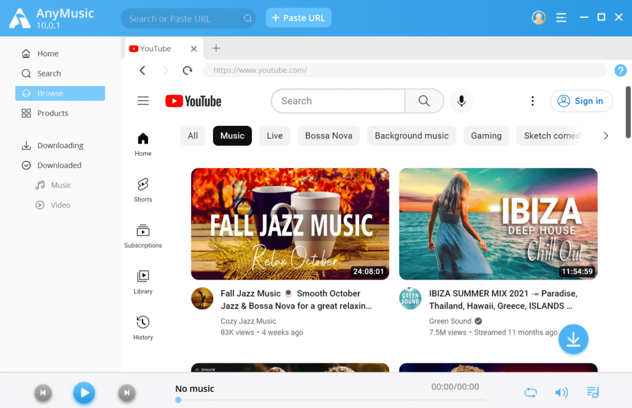Image resolution: width=632 pixels, height=408 pixels.
Task: Open the Downloaded section
Action: tap(60, 165)
